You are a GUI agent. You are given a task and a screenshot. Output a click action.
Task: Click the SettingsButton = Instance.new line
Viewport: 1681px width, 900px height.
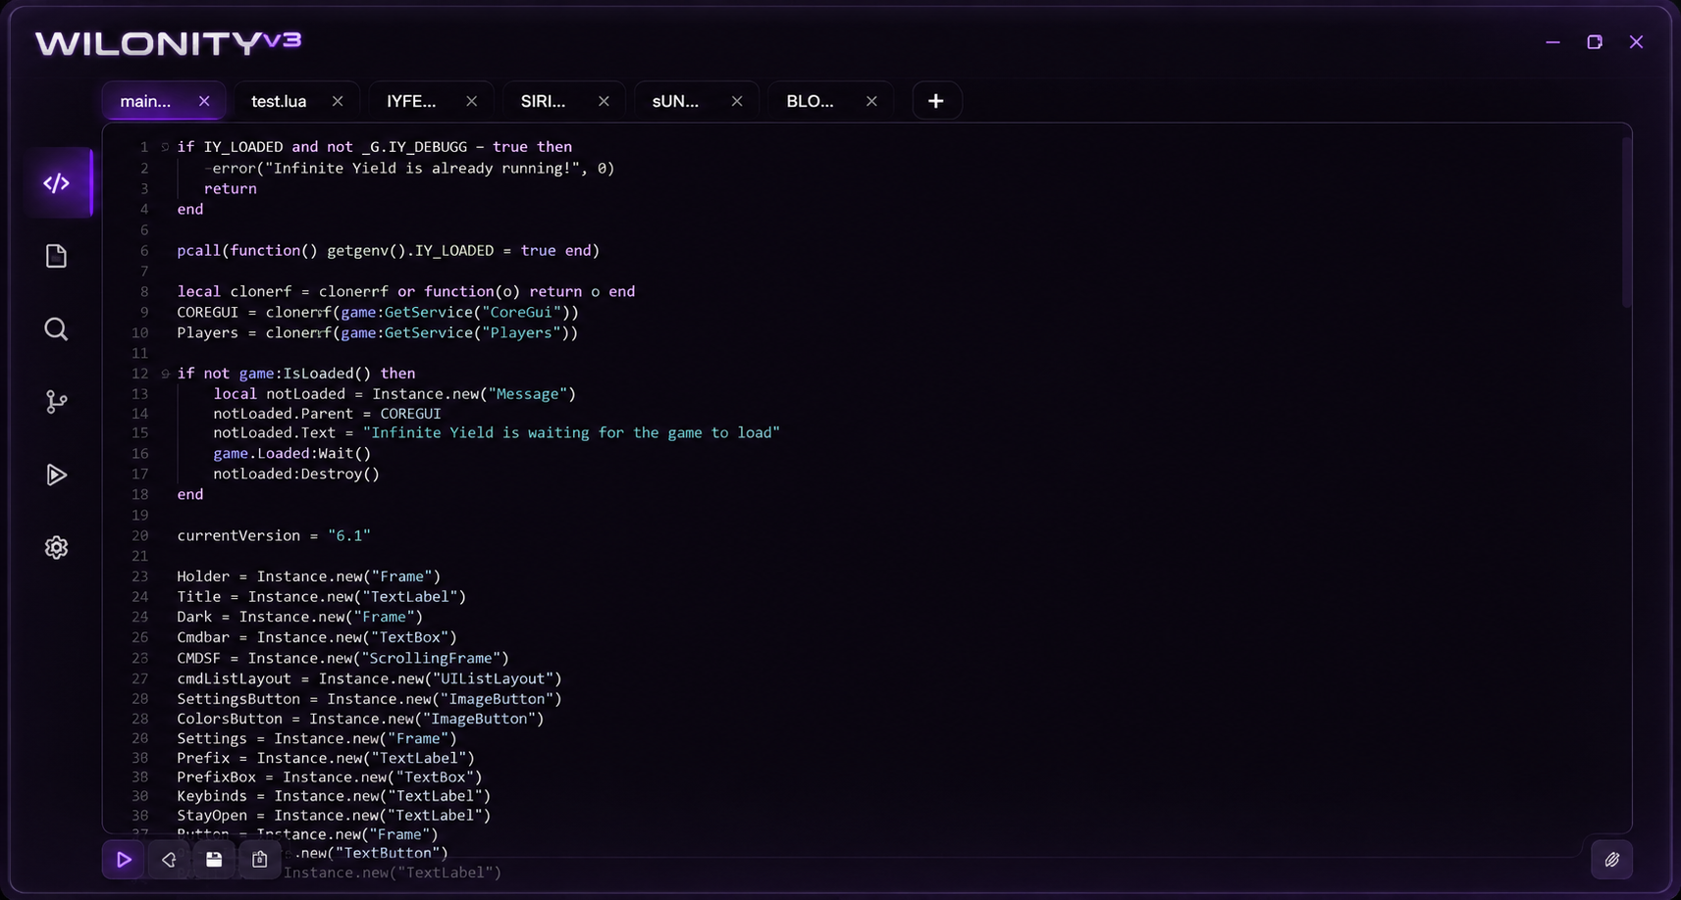[x=370, y=699]
